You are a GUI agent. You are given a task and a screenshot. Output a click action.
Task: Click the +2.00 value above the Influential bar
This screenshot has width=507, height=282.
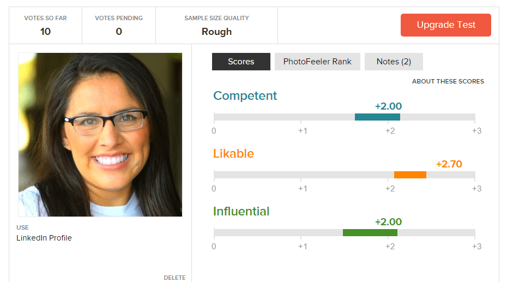tap(388, 222)
